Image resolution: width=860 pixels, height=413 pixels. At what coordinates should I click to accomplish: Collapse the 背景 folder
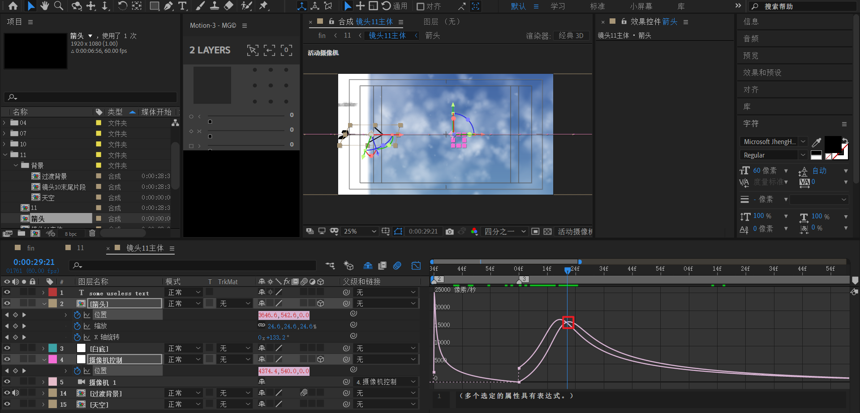coord(16,166)
